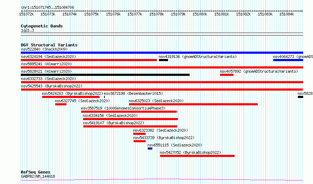Click the nsv6323382 (Sedlazeck2020) label
Image resolution: width=313 pixels, height=184 pixels.
pyautogui.click(x=160, y=130)
